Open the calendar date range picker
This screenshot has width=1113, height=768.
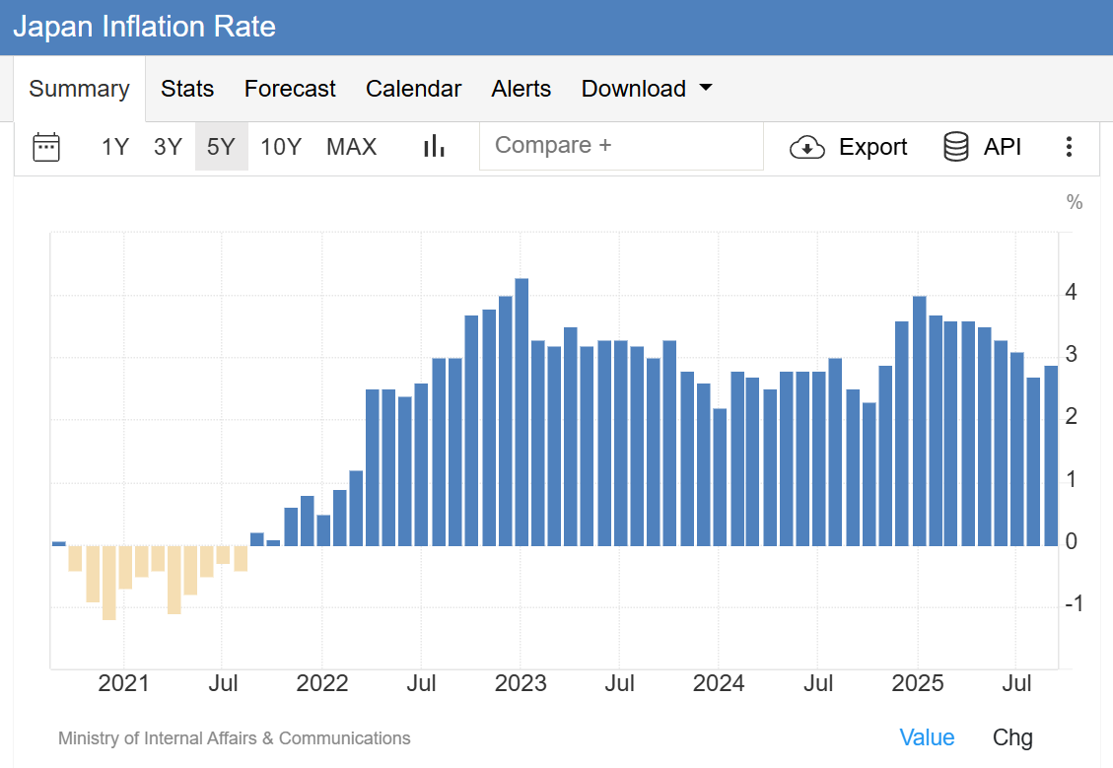coord(46,147)
